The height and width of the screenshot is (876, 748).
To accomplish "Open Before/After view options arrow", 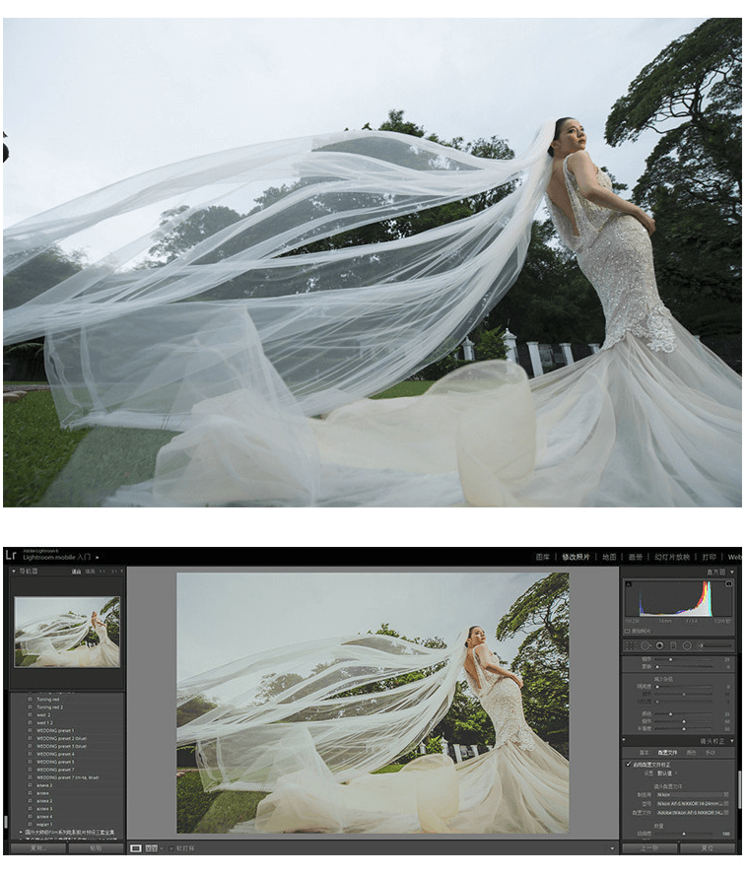I will (161, 848).
